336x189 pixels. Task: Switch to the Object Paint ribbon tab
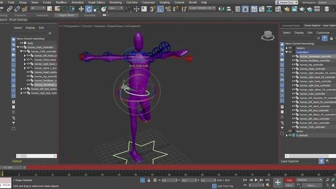(x=66, y=15)
